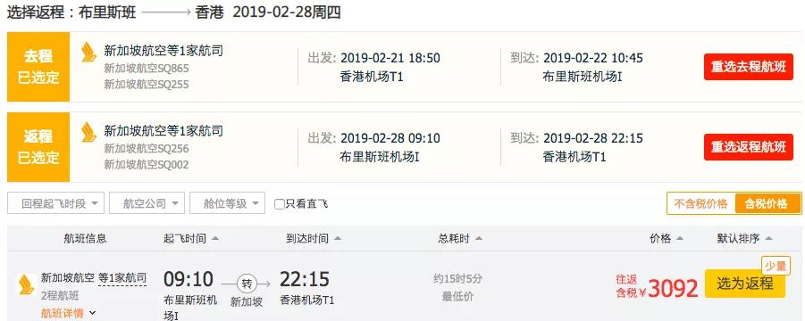Click the 选为返程 yellow button
Image resolution: width=805 pixels, height=321 pixels.
click(x=745, y=284)
